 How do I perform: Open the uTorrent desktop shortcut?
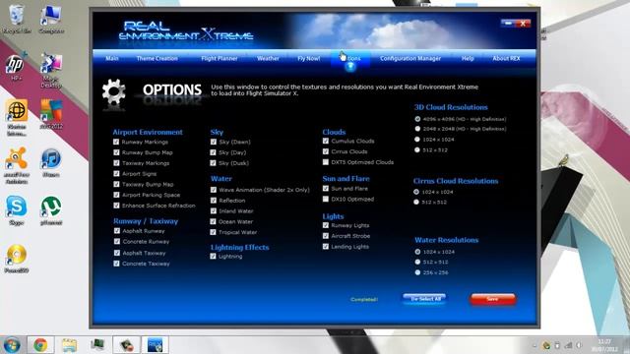(x=51, y=210)
